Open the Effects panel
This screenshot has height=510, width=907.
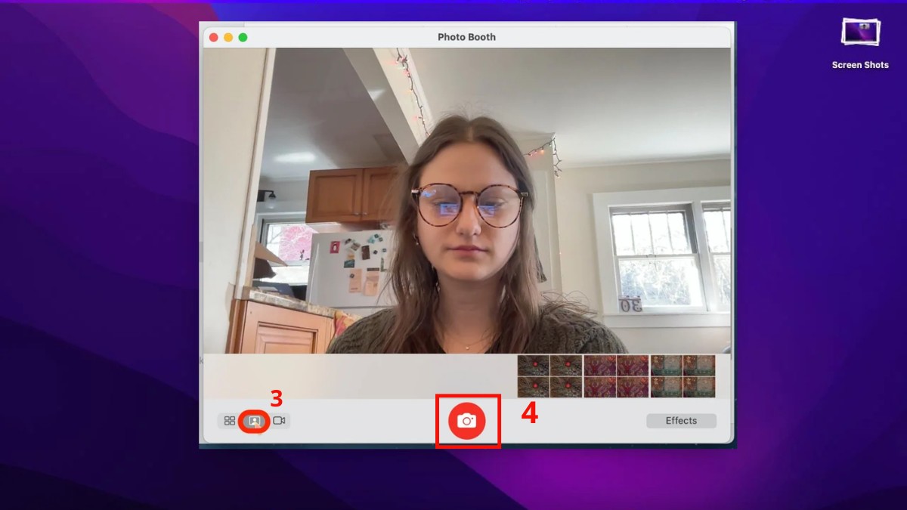tap(681, 421)
